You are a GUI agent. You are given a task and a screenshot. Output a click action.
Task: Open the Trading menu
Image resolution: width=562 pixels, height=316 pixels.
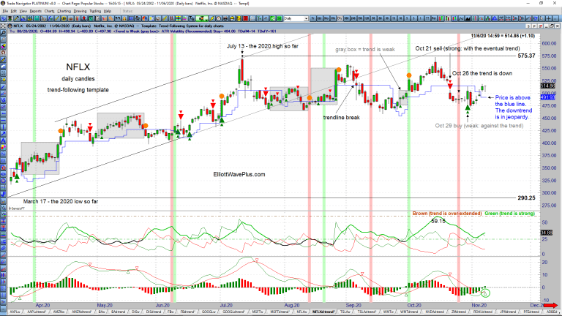coord(95,11)
